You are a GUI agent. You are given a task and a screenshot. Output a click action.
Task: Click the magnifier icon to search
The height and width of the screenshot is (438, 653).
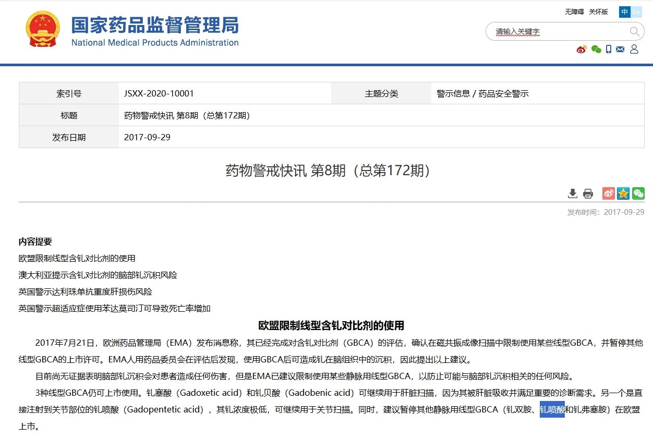[x=635, y=31]
